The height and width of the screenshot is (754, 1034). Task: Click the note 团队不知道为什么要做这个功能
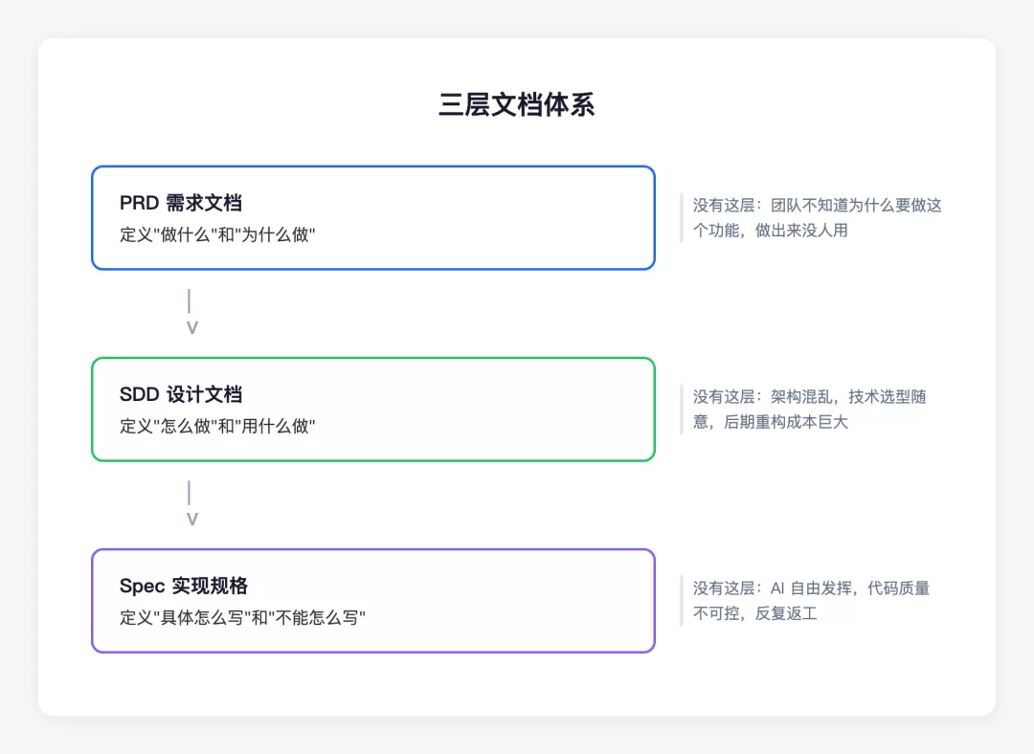[817, 217]
